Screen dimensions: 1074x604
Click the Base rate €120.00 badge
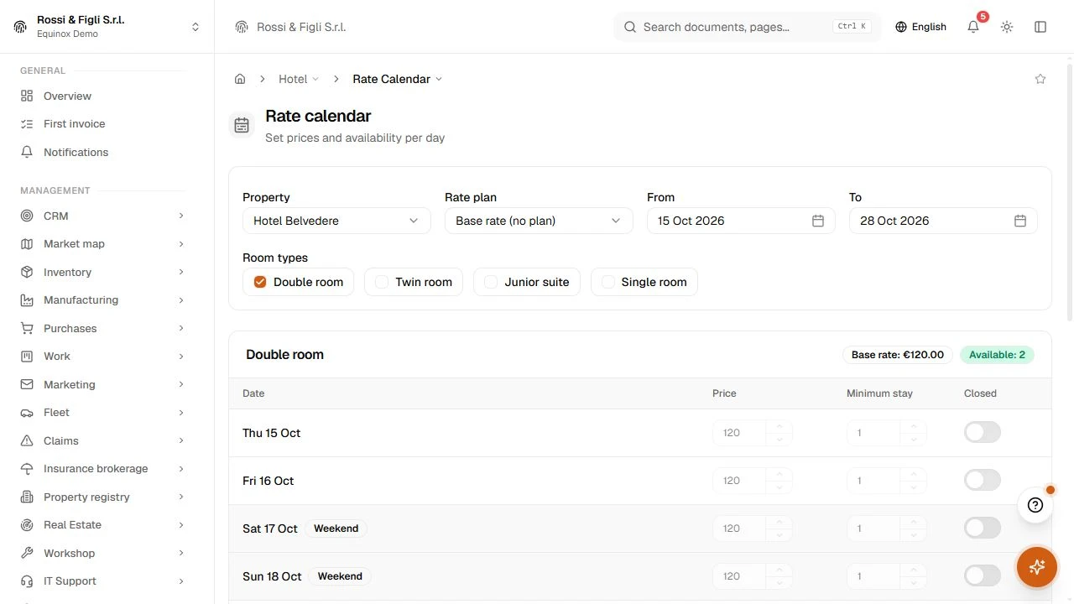pos(898,355)
